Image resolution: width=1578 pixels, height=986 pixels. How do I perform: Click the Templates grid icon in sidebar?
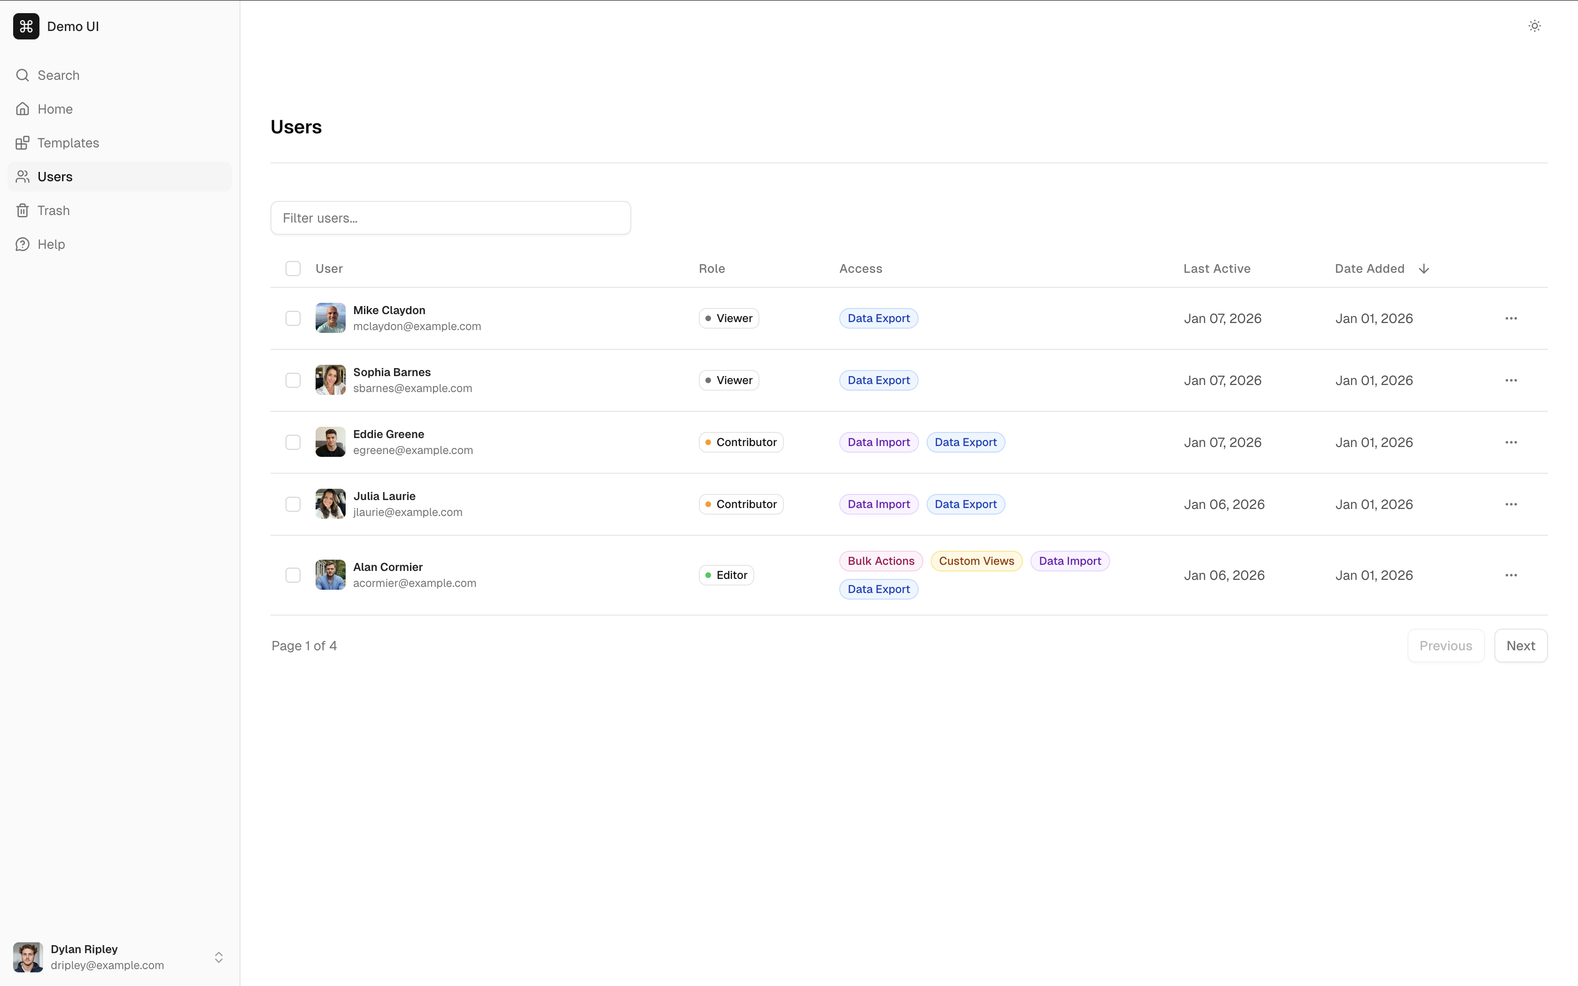(23, 143)
